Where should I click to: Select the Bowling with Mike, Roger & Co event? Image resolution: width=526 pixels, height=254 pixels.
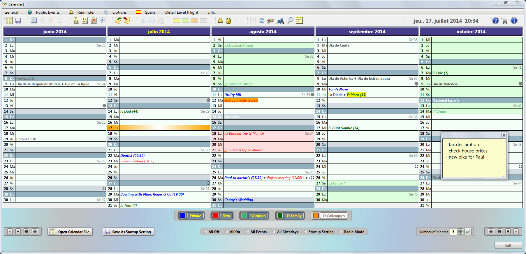[152, 194]
